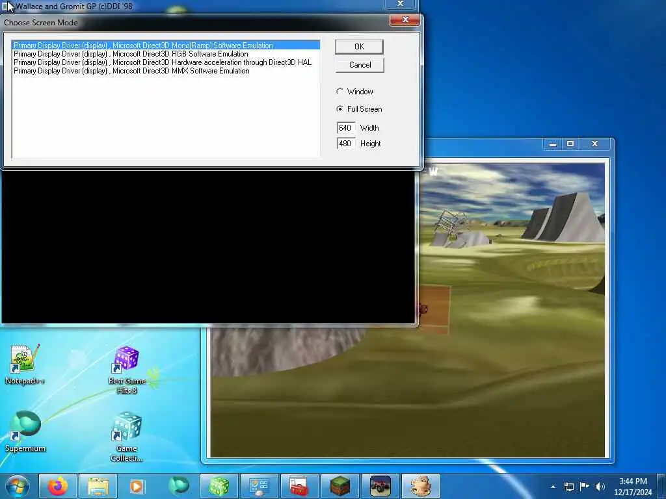Cancel the Choose Screen Mode dialog

[x=359, y=65]
